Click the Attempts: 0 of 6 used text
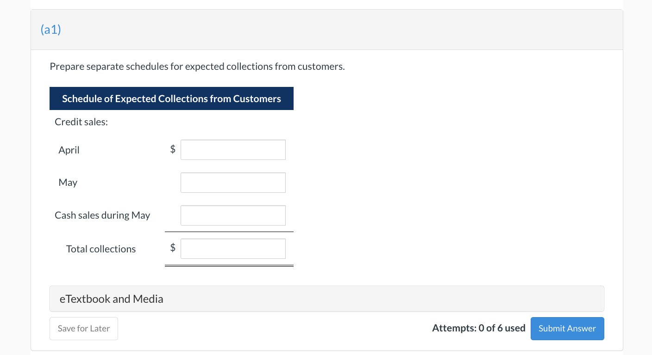The height and width of the screenshot is (355, 652). [478, 329]
